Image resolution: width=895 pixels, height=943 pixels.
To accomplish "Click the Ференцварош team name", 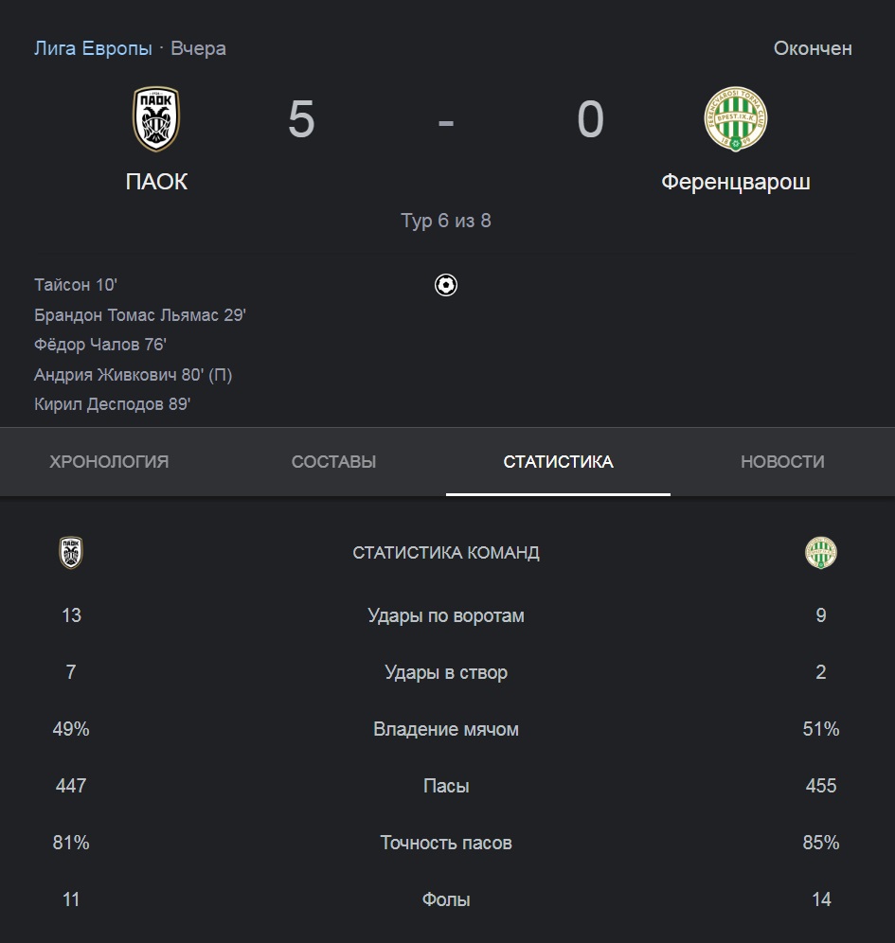I will [736, 182].
